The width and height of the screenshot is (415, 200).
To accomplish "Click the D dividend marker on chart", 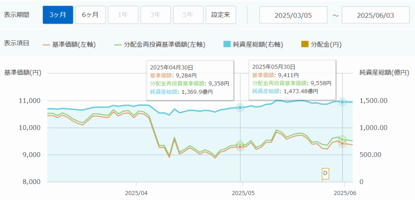I will click(325, 173).
